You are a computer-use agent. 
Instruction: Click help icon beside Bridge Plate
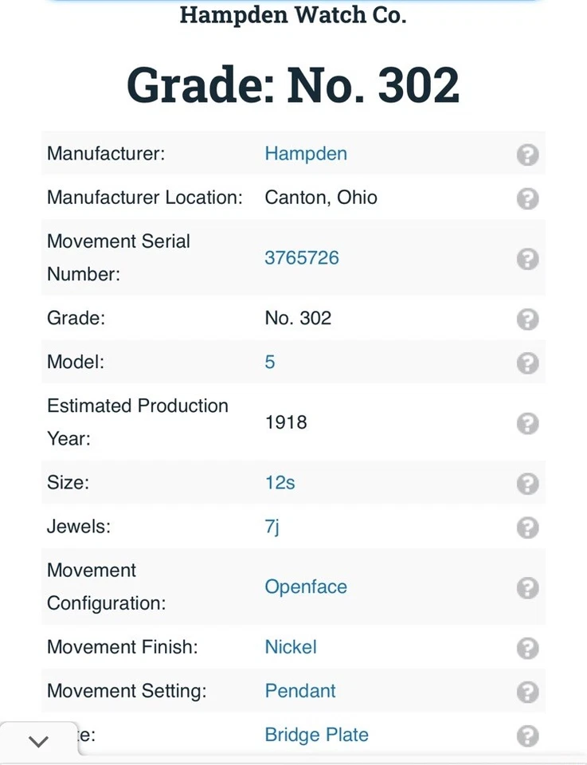527,735
